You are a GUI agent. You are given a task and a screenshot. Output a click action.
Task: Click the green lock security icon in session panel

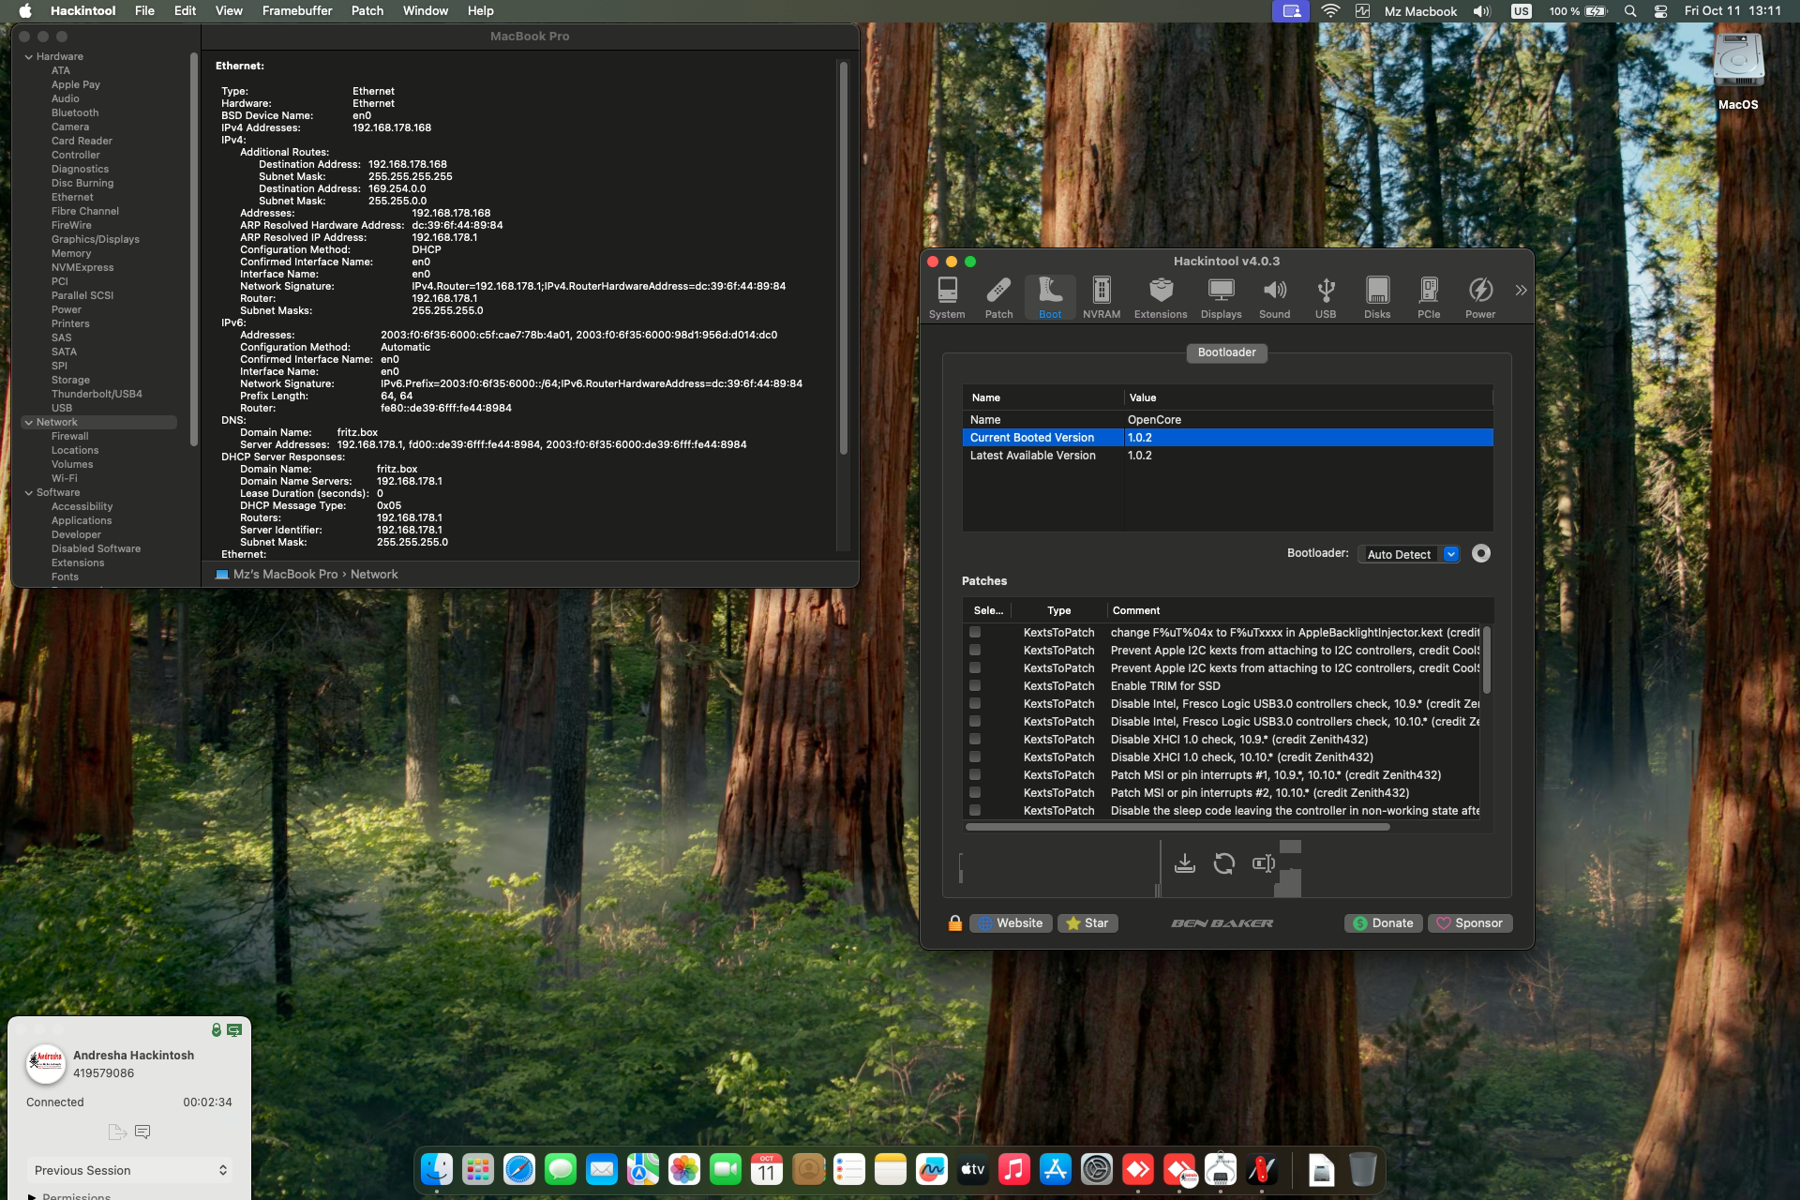point(217,1029)
